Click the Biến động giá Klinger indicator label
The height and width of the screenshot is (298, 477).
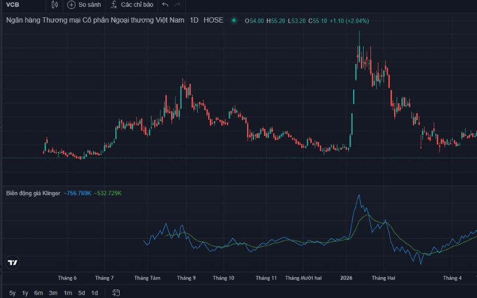pos(33,193)
